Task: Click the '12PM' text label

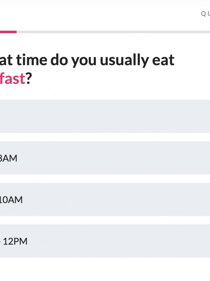Action: [15, 241]
